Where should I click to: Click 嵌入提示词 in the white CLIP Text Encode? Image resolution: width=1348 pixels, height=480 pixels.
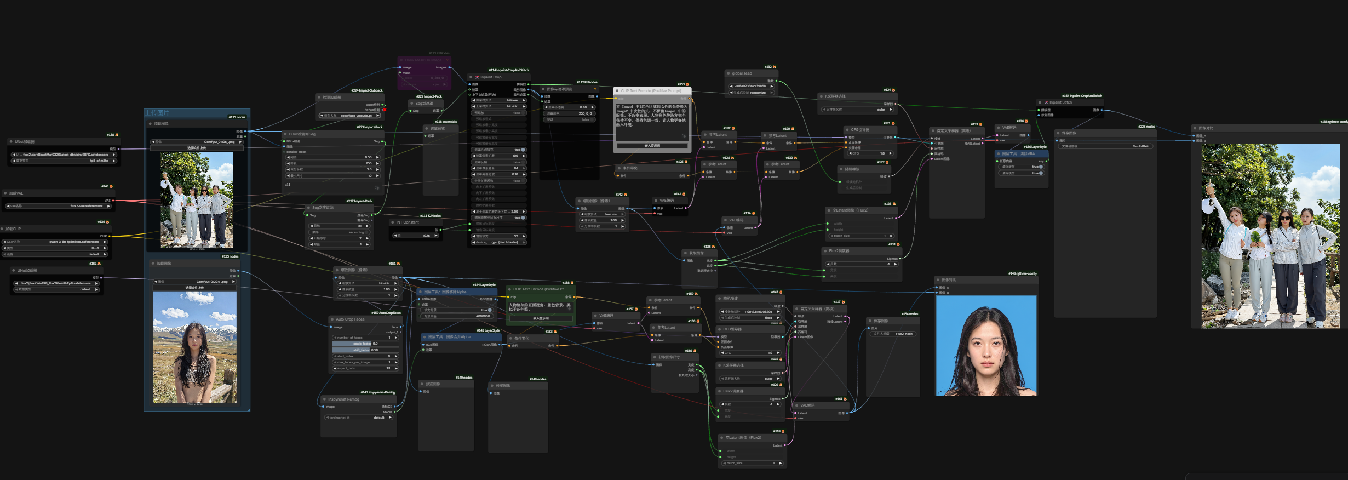tap(652, 146)
